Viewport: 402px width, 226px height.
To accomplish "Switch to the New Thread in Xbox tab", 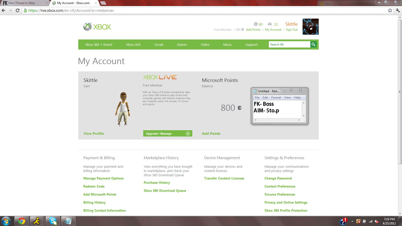I will point(25,3).
